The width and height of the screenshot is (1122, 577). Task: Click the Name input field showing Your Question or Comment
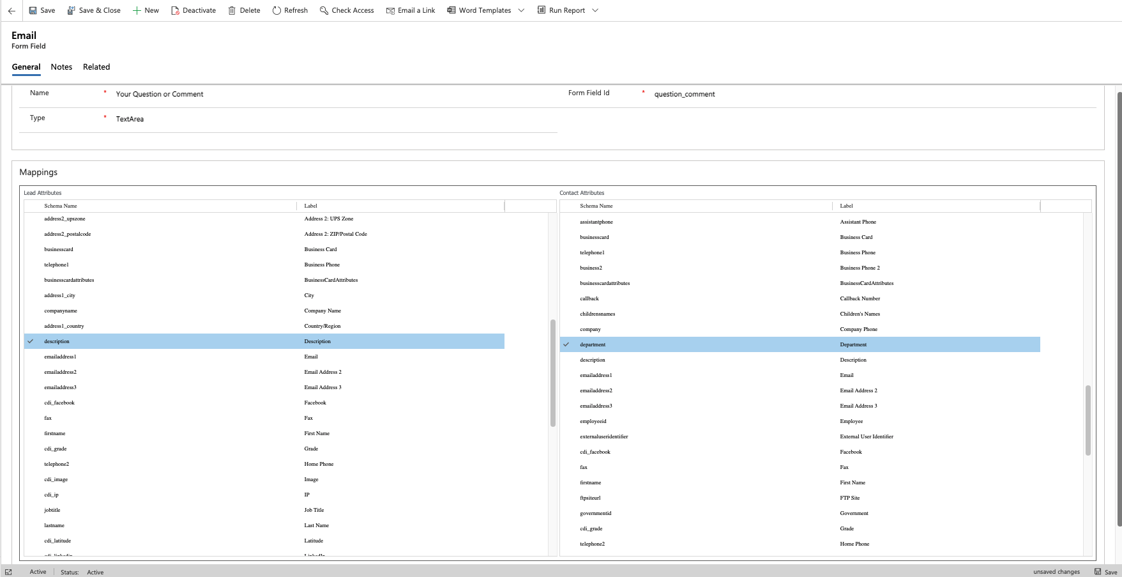(255, 94)
